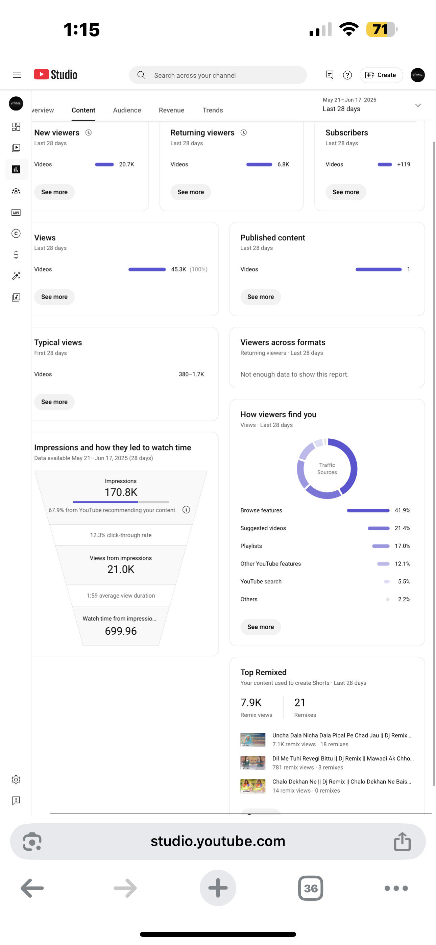This screenshot has width=436, height=945.
Task: Switch to the Audience tab
Action: pyautogui.click(x=127, y=110)
